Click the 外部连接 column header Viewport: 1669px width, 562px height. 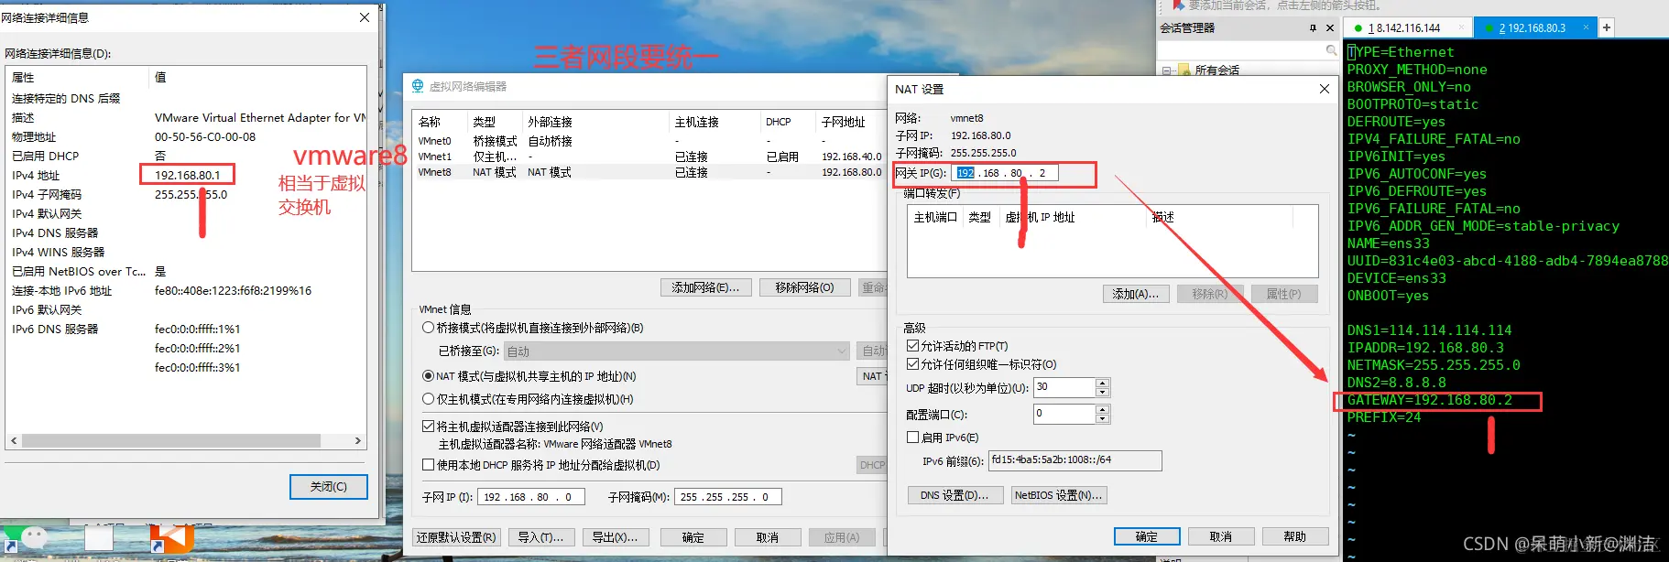coord(596,122)
